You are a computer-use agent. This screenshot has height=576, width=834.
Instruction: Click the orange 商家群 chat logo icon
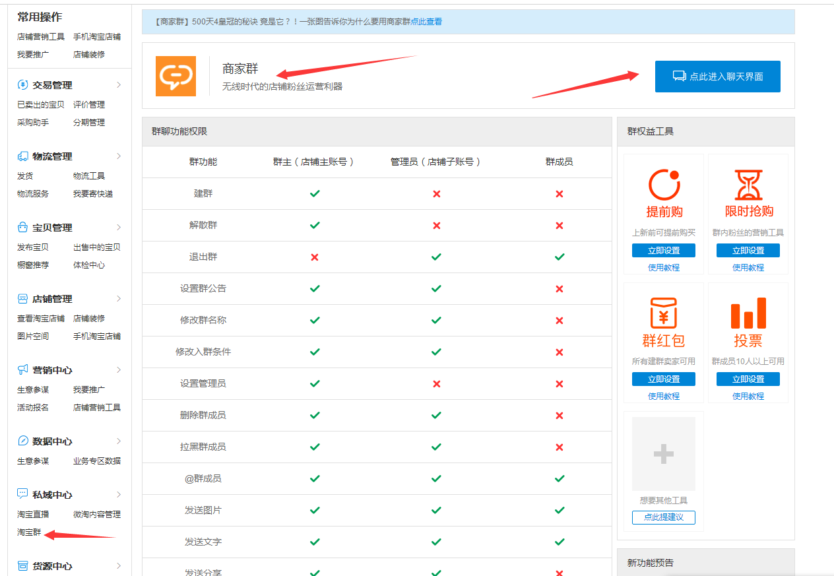tap(176, 76)
